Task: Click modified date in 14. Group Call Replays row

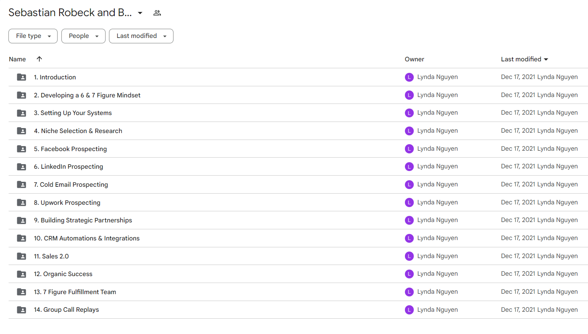Action: 539,310
